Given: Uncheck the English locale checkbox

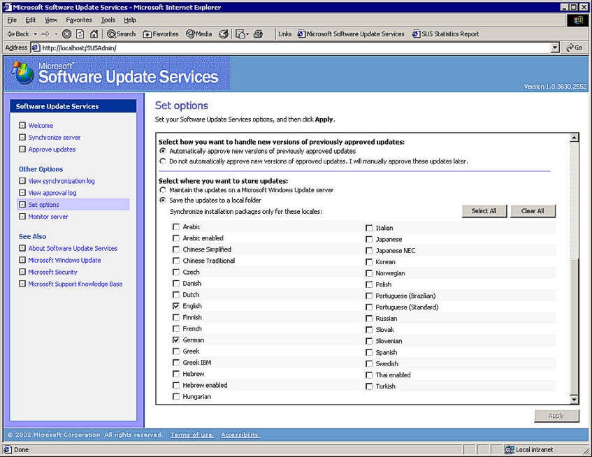Looking at the screenshot, I should [176, 306].
